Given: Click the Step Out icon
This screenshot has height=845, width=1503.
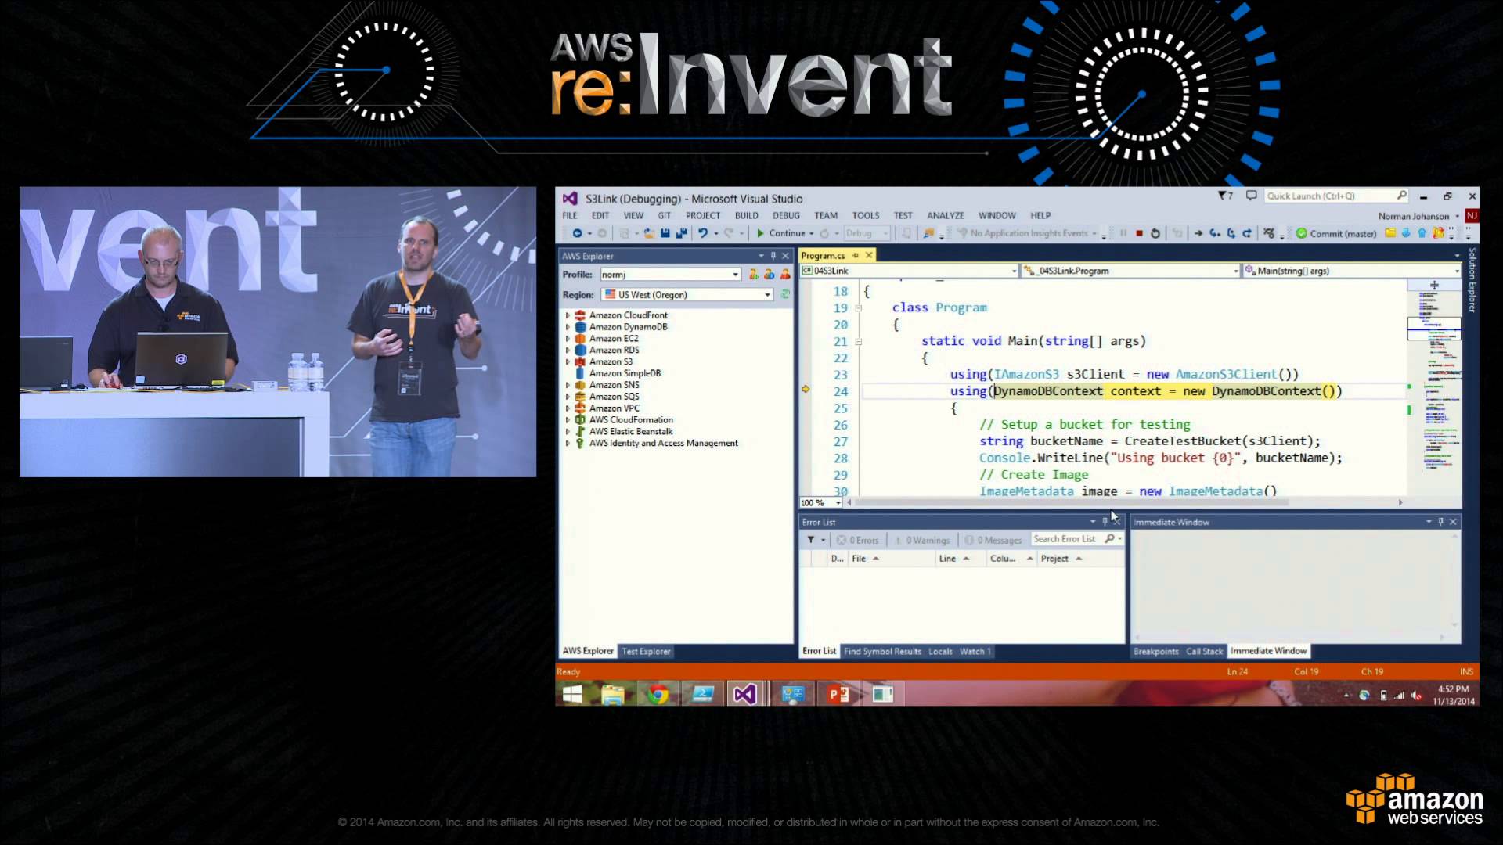Looking at the screenshot, I should pos(1247,233).
